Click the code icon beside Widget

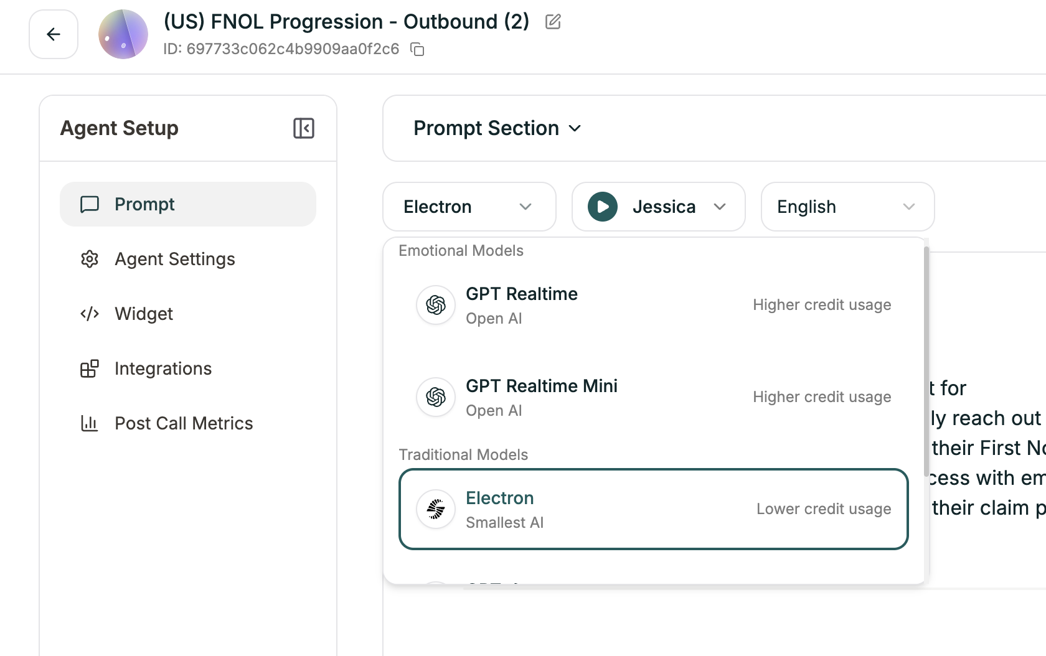coord(90,314)
